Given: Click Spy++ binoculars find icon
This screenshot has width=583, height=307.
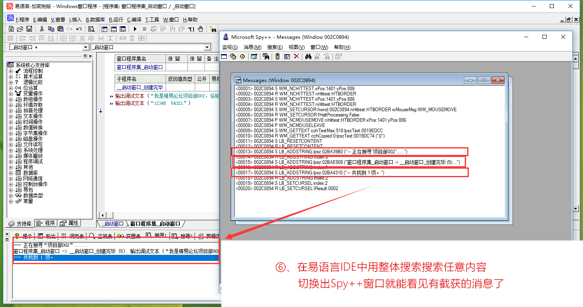Looking at the screenshot, I should [308, 56].
